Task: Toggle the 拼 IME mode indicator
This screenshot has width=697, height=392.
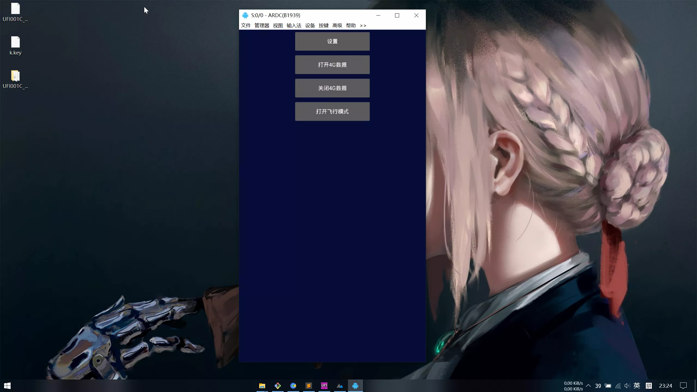Action: coord(649,386)
